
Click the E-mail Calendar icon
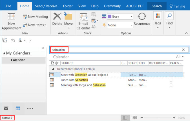pyautogui.click(x=83, y=17)
